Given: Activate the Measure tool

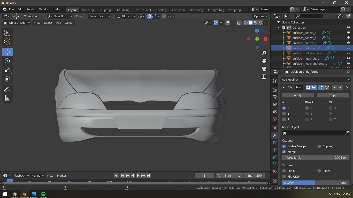Looking at the screenshot, I should click(7, 98).
